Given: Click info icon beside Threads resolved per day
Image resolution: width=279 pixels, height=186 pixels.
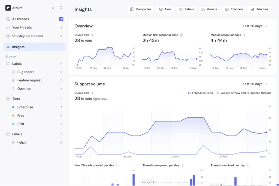Looking at the screenshot, I should tap(248, 165).
